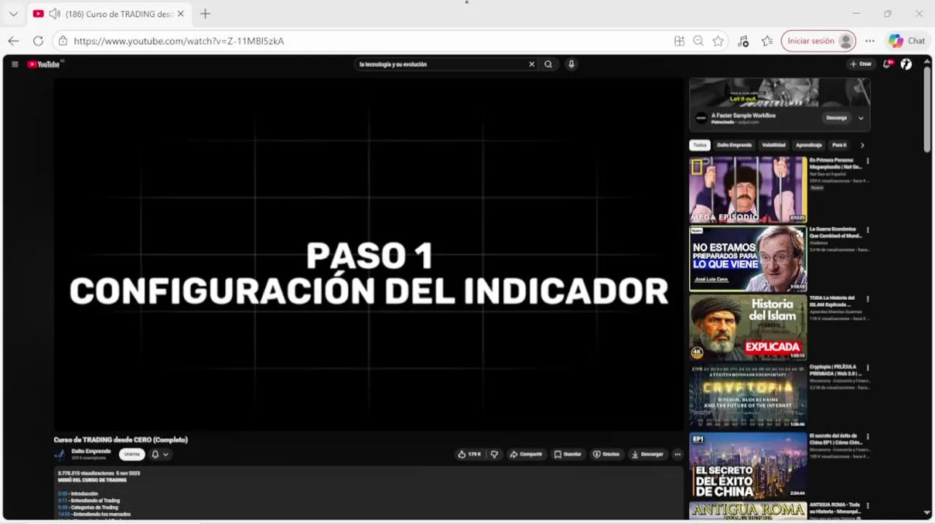
Task: Open YouTube notifications bell
Action: 888,64
